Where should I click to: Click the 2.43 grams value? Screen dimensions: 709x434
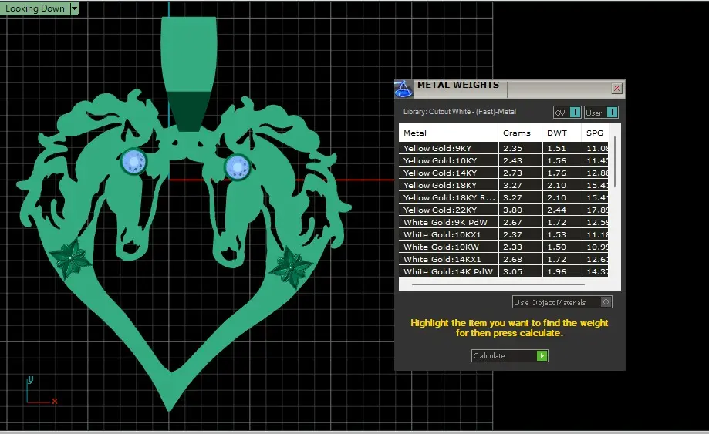pyautogui.click(x=512, y=160)
